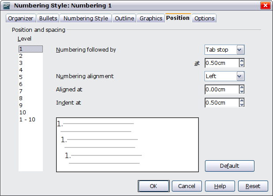Open the Outline tab

(x=124, y=19)
